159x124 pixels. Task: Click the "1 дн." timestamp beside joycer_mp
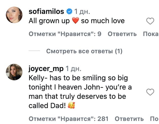pyautogui.click(x=74, y=69)
